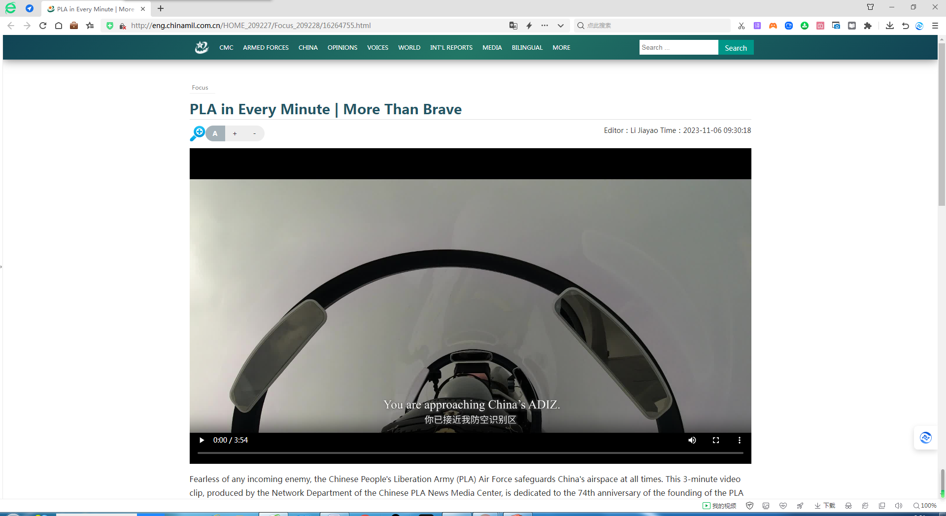Enter video fullscreen mode
946x516 pixels.
[716, 440]
